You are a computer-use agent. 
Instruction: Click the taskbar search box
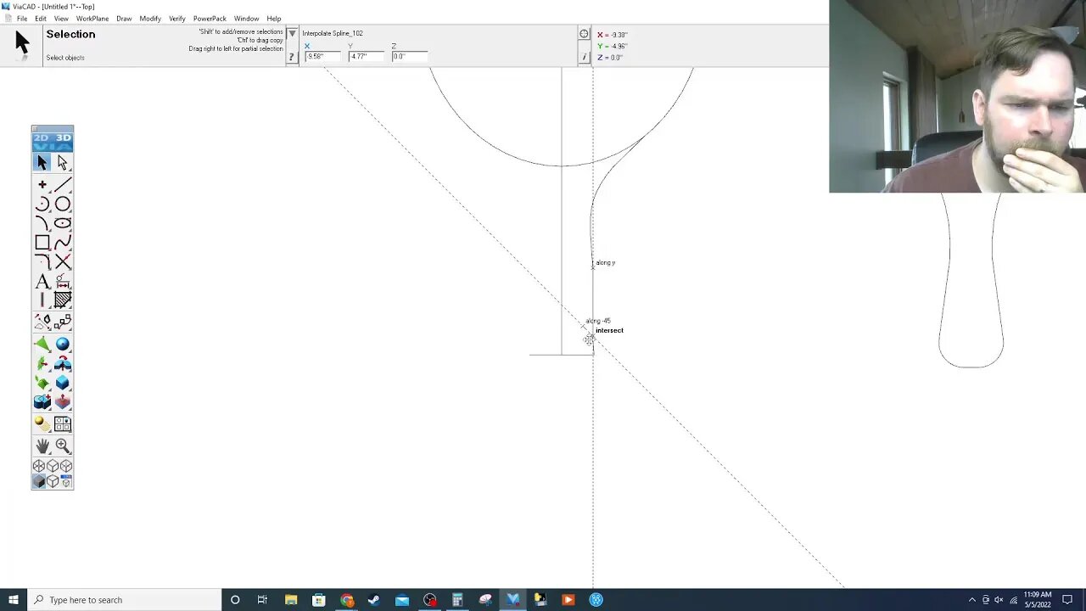pos(125,600)
